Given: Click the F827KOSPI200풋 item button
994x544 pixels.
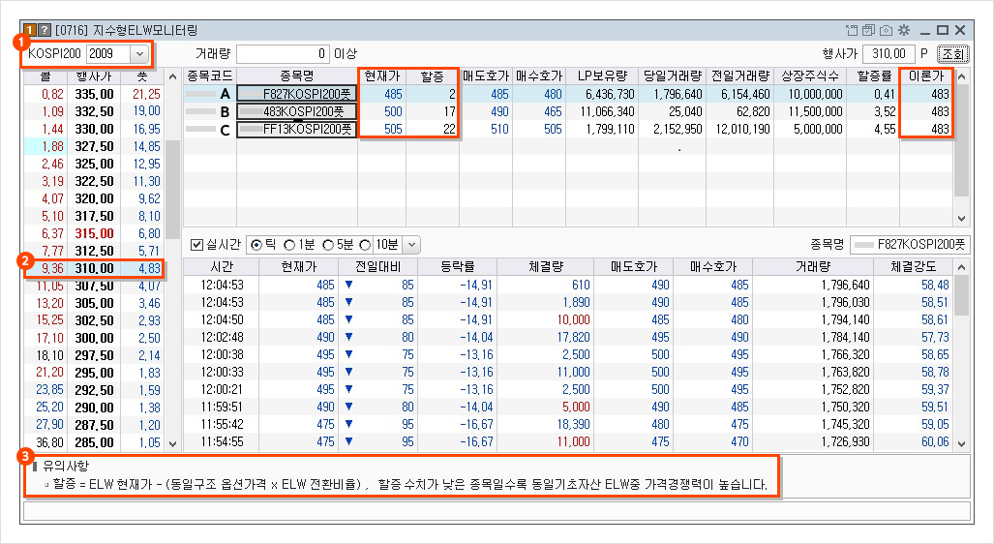Looking at the screenshot, I should [297, 94].
